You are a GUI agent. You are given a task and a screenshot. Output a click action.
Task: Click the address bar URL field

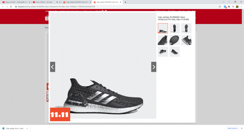coord(117,7)
